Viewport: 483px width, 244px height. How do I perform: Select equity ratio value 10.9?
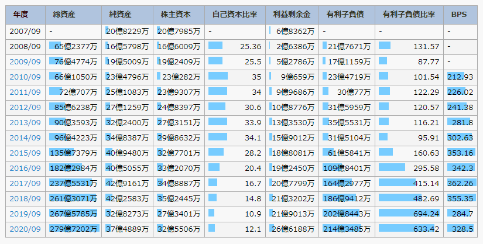(x=253, y=214)
